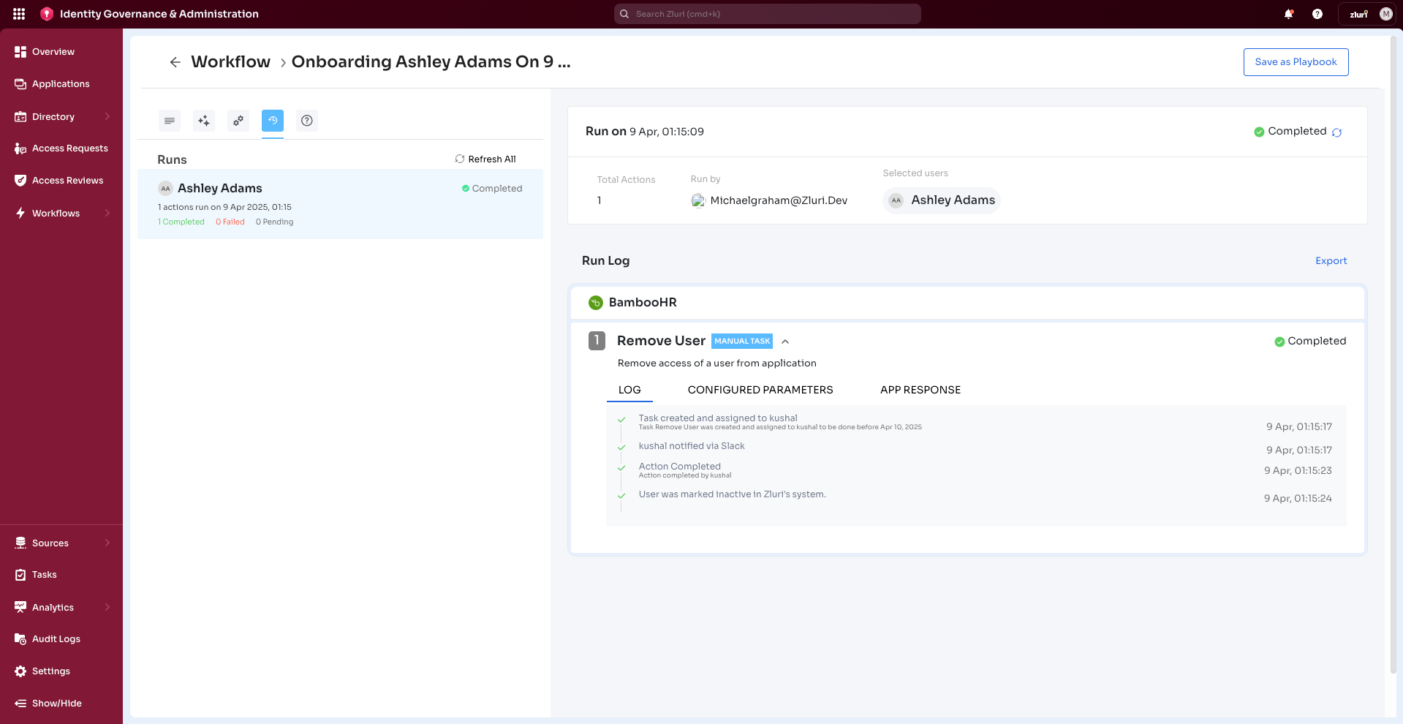
Task: Click the BambooHR app name heading
Action: [x=643, y=303]
